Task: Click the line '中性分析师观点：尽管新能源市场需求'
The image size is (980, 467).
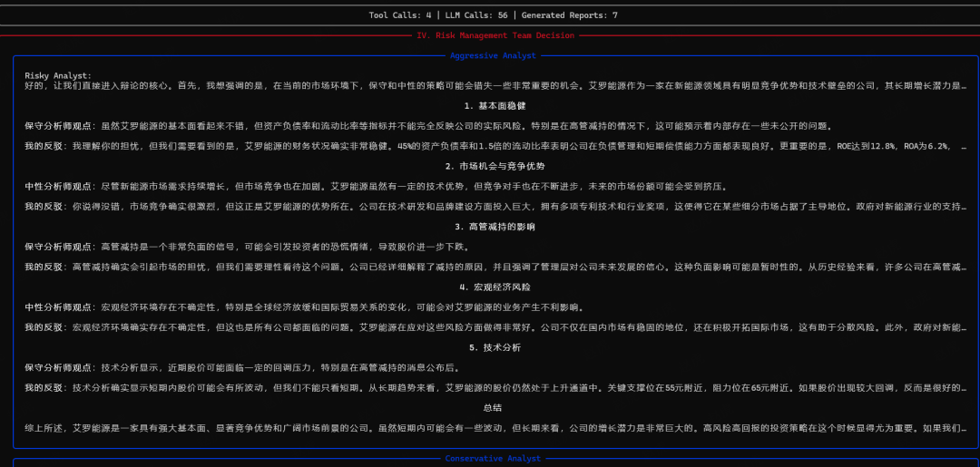Action: (377, 187)
